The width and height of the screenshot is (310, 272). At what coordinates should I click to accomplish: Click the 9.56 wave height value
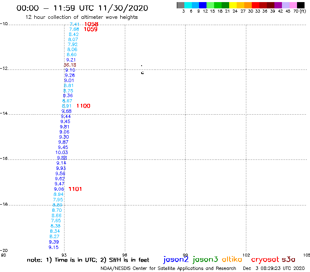point(60,173)
